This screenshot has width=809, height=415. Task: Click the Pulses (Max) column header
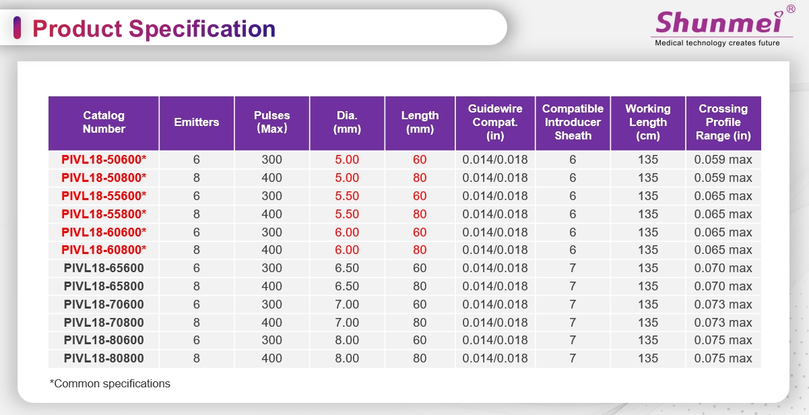(271, 123)
